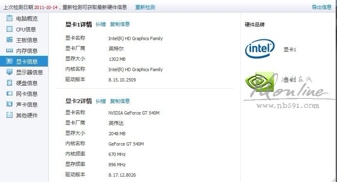
Task: Click 纠错 next to 显卡1详情
Action: pos(101,24)
